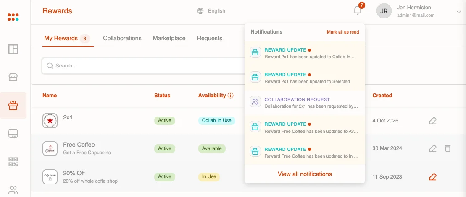The image size is (466, 197).
Task: Click the 20% Off reward name
Action: click(x=74, y=173)
